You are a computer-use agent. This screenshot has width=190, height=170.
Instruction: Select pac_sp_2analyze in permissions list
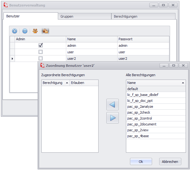click(140, 107)
